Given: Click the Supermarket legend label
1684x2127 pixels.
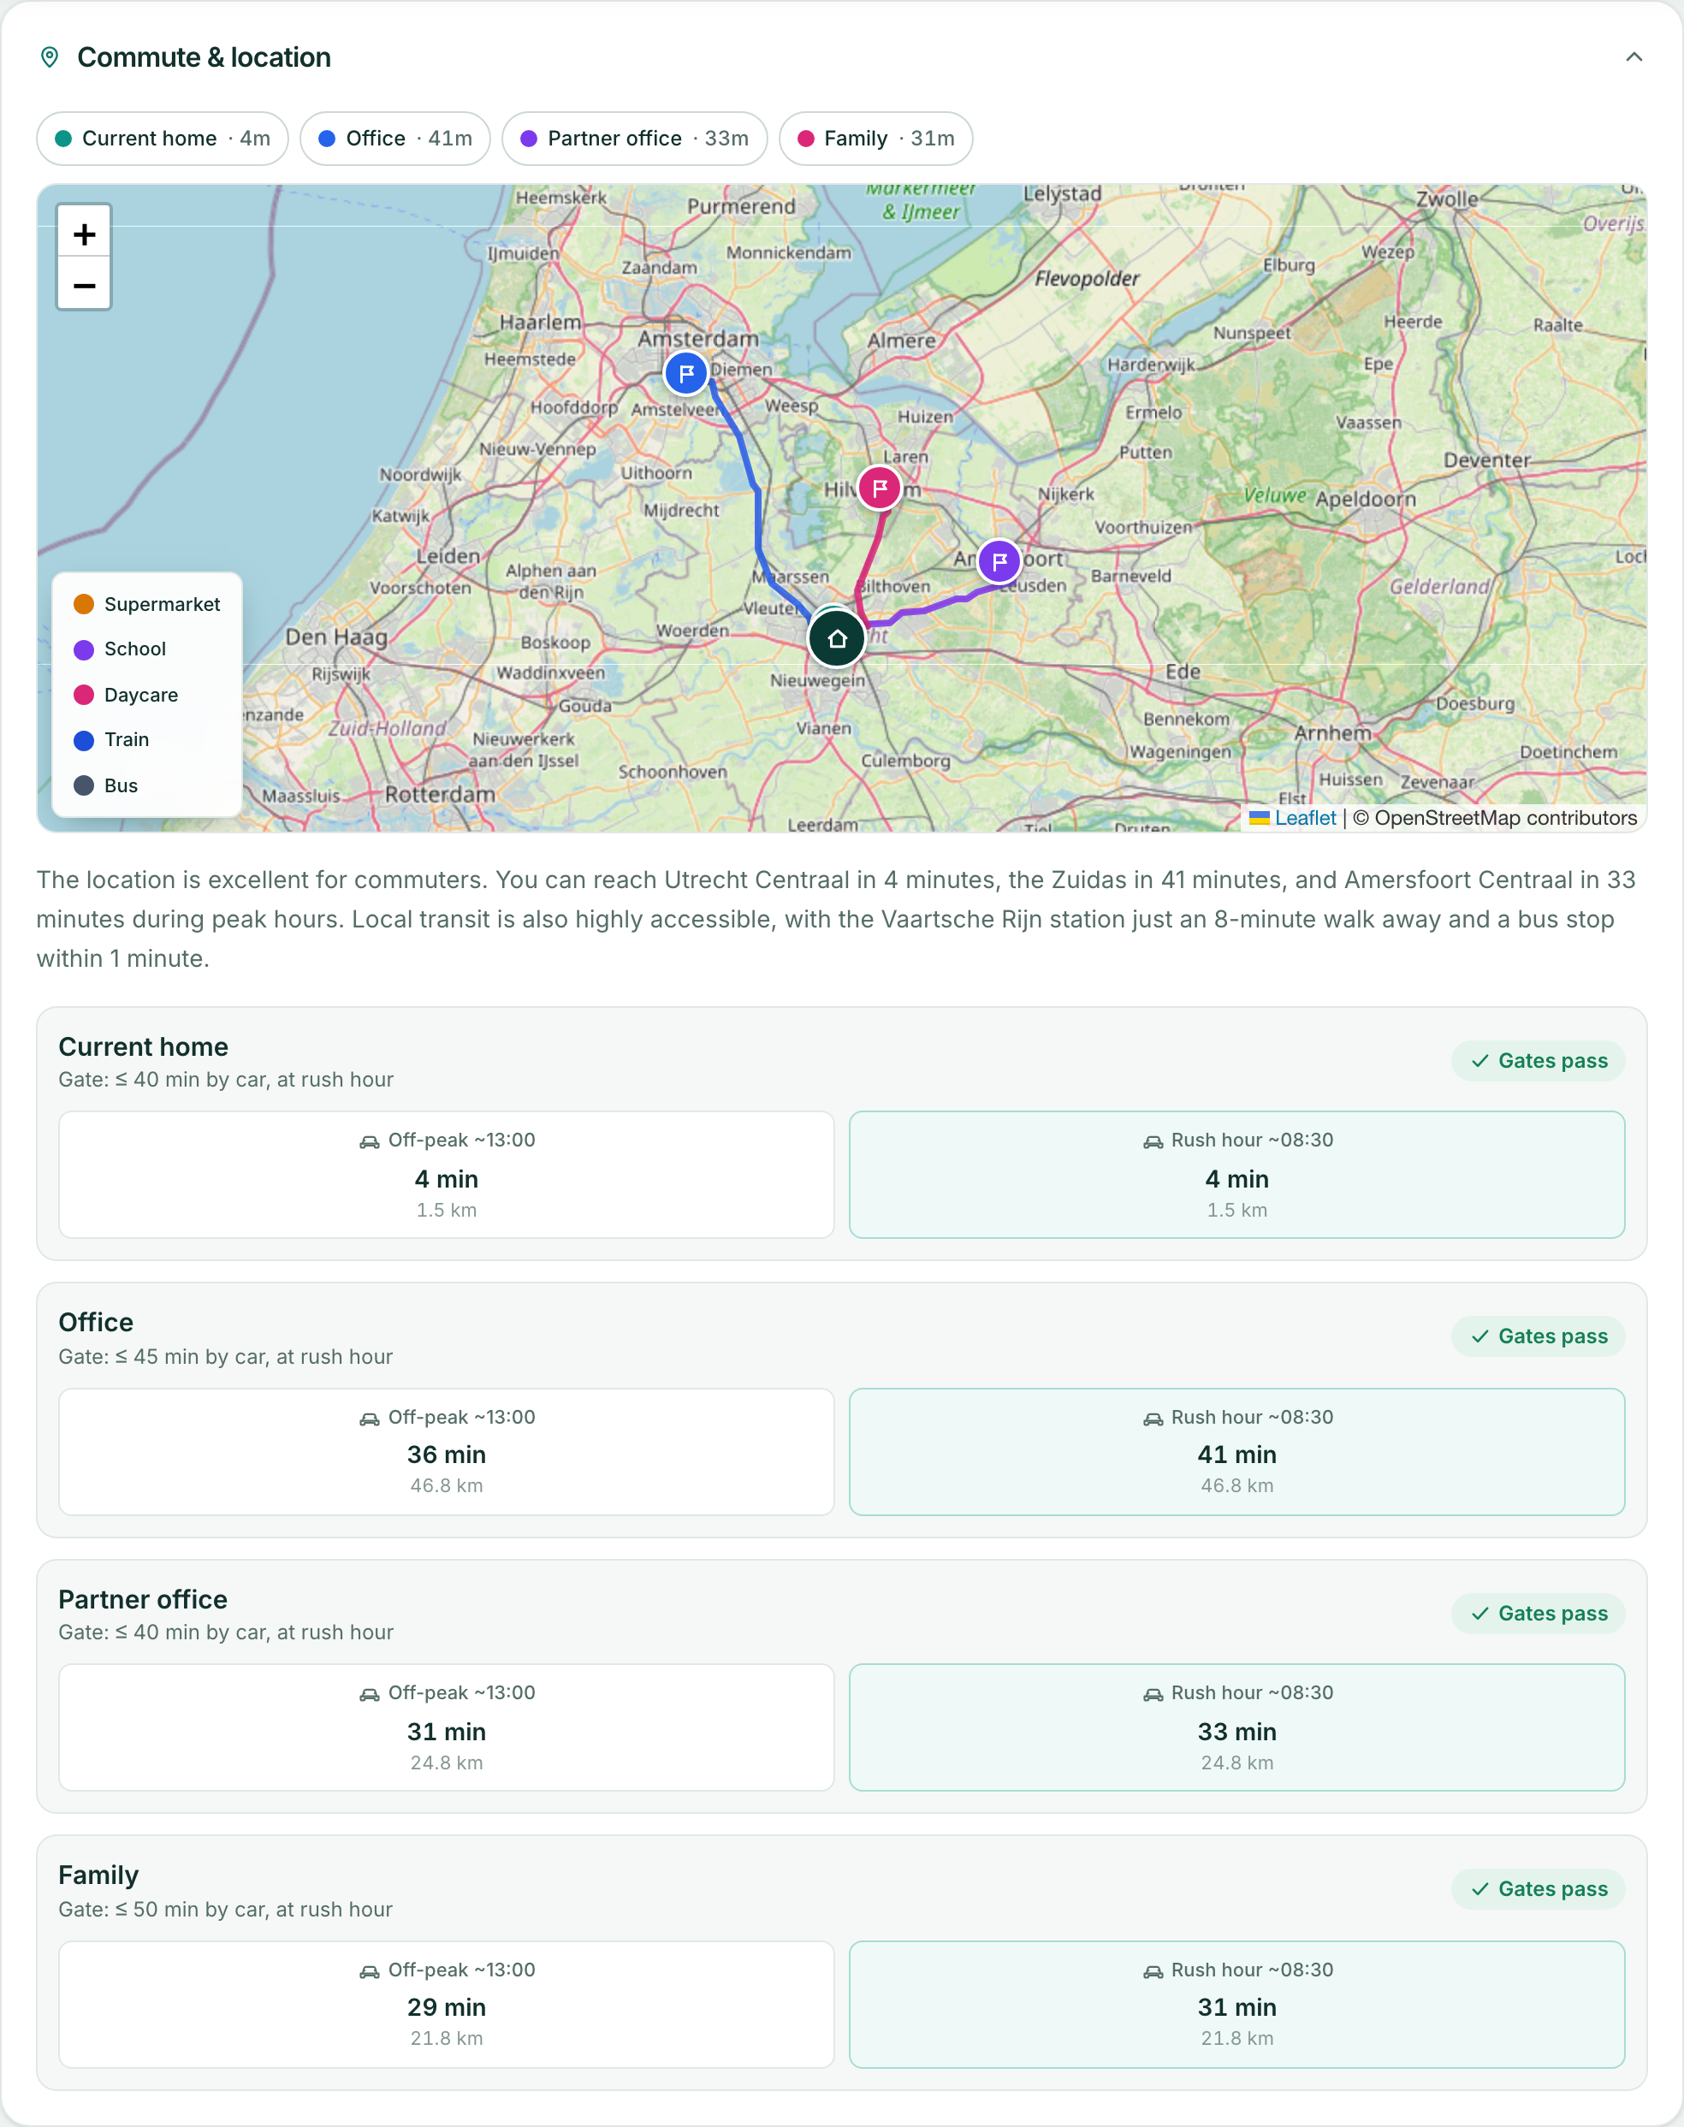Looking at the screenshot, I should coord(163,604).
